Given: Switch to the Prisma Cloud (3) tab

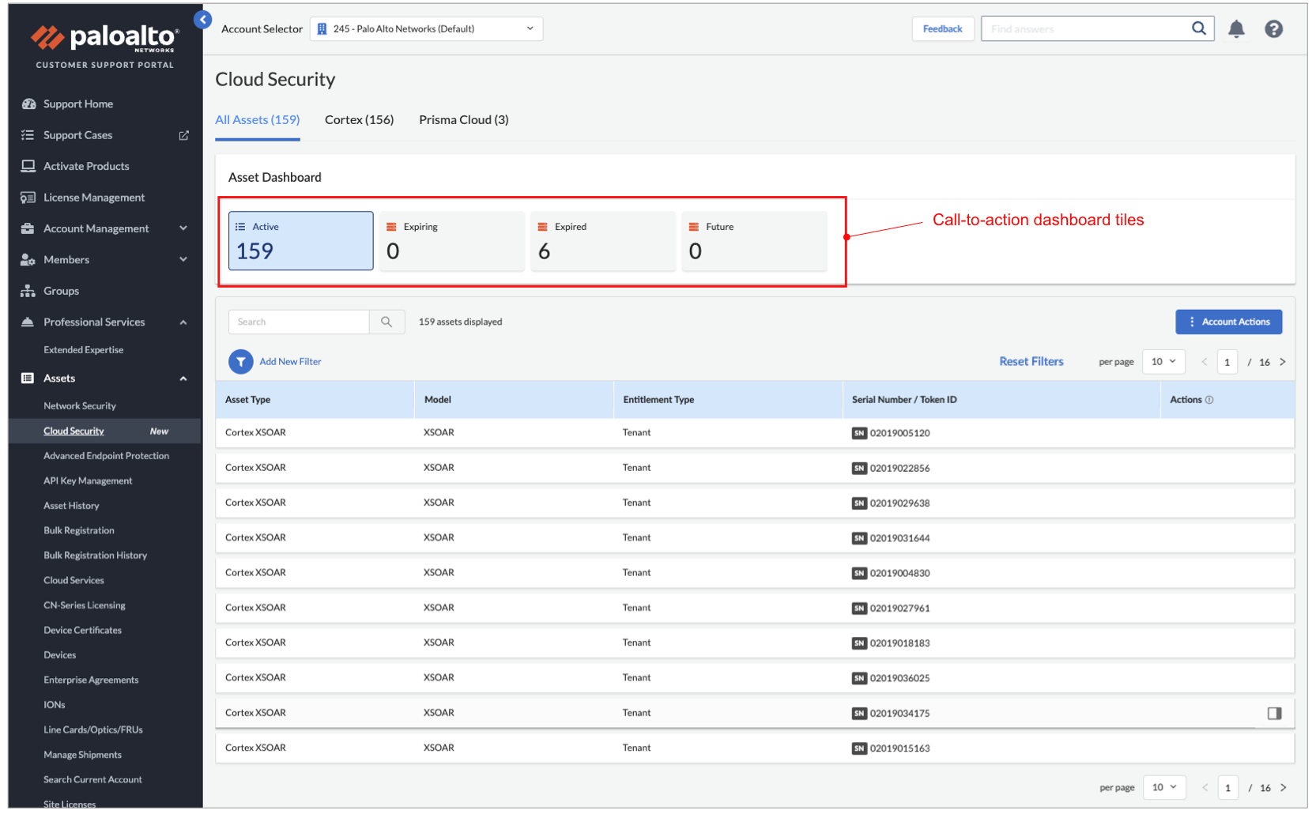Looking at the screenshot, I should [463, 120].
